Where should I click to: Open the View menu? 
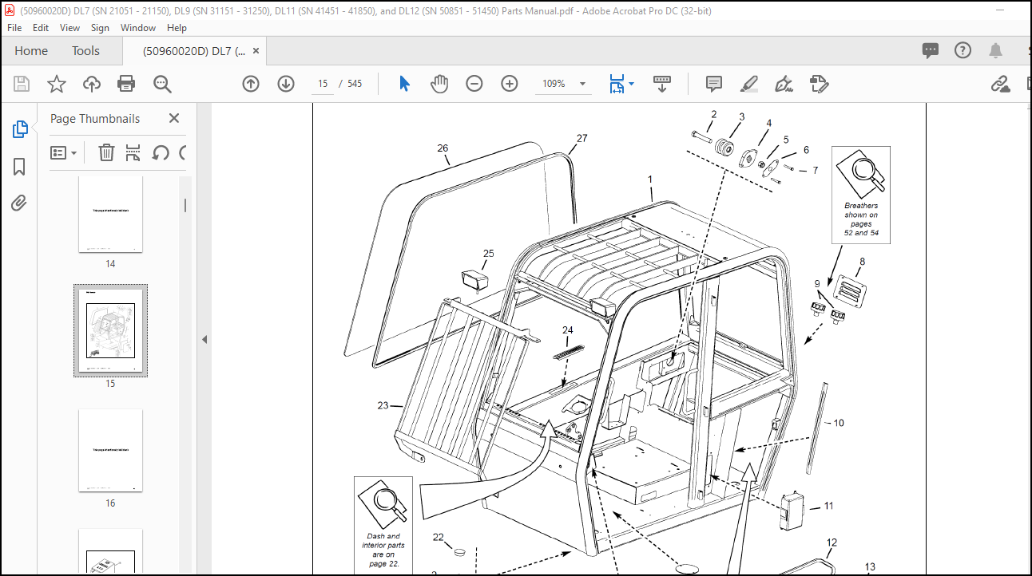coord(70,27)
